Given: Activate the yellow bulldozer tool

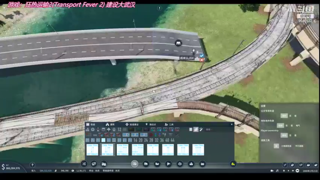Looking at the screenshot, I should pos(233,164).
